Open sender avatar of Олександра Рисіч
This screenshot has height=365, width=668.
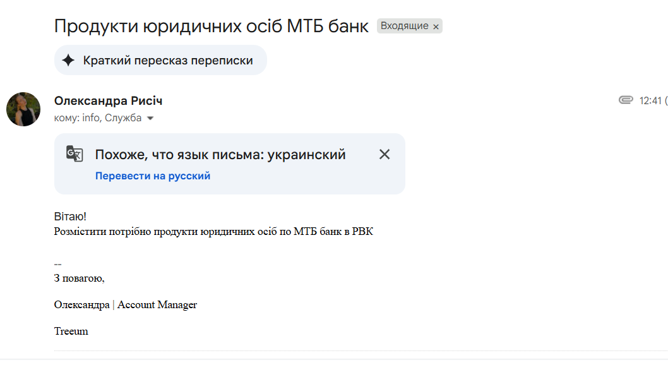point(23,109)
